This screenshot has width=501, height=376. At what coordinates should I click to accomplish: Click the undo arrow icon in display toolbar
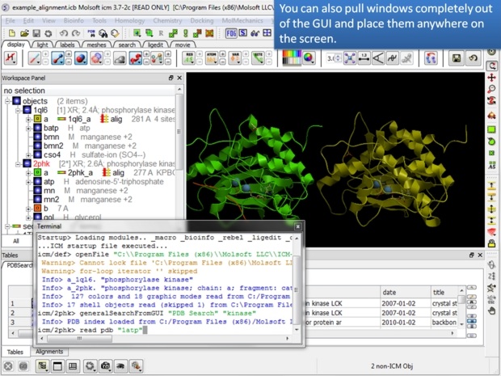coord(472,59)
